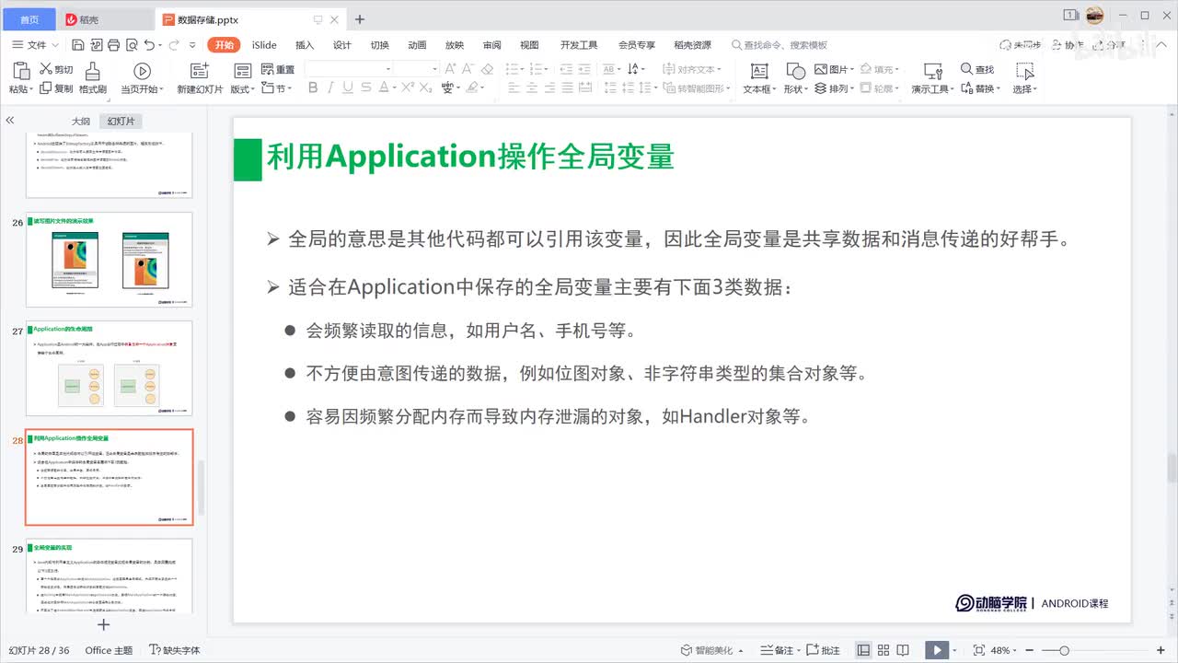
Task: Decrease font size with the A- icon
Action: [x=468, y=69]
